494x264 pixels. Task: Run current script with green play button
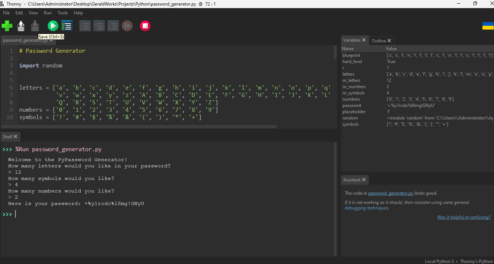click(x=53, y=26)
